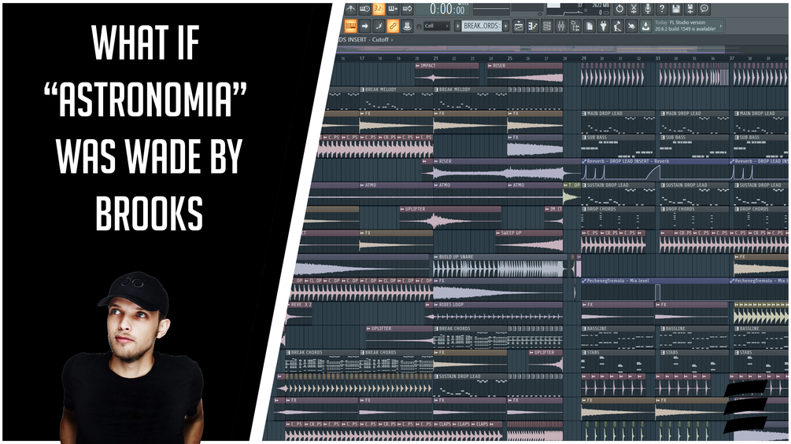Jump to bar 21 on timeline
This screenshot has width=791, height=444.
pos(436,58)
